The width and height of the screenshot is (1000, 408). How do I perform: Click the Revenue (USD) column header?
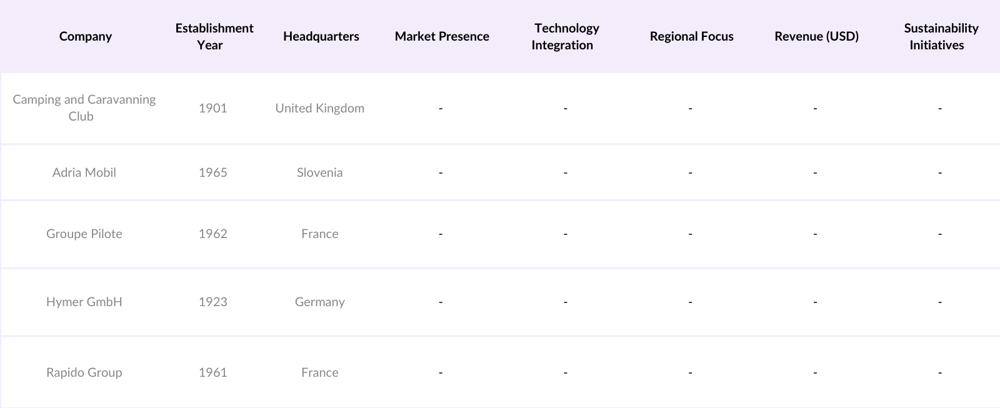tap(816, 36)
